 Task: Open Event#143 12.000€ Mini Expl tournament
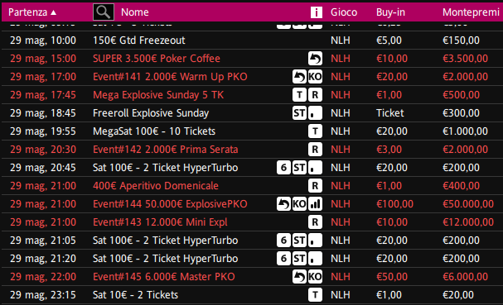point(160,222)
